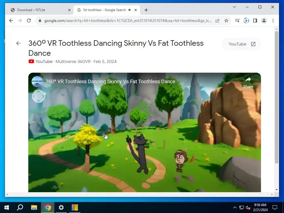
Task: Open the downloads icon in the Chrome toolbar
Action: tap(246, 21)
